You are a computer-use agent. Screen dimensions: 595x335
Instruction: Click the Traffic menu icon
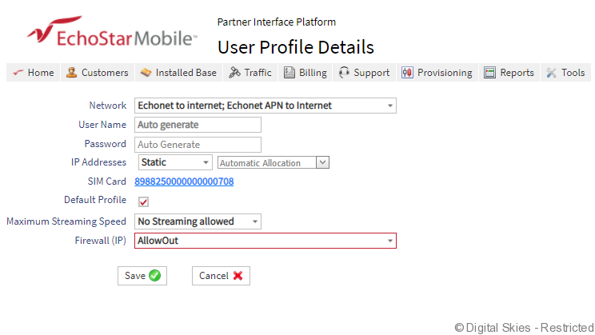pyautogui.click(x=234, y=73)
